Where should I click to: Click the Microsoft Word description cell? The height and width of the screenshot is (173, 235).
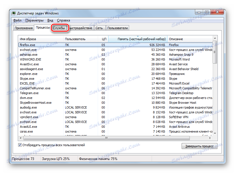pos(179,59)
